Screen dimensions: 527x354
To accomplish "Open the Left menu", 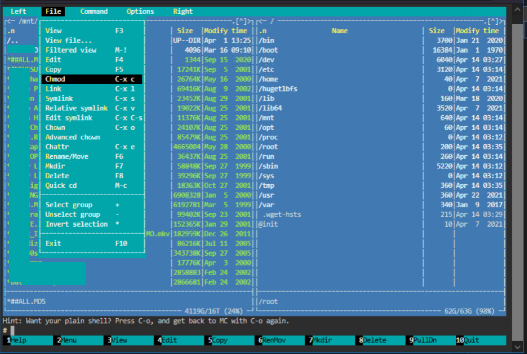I will click(x=18, y=12).
